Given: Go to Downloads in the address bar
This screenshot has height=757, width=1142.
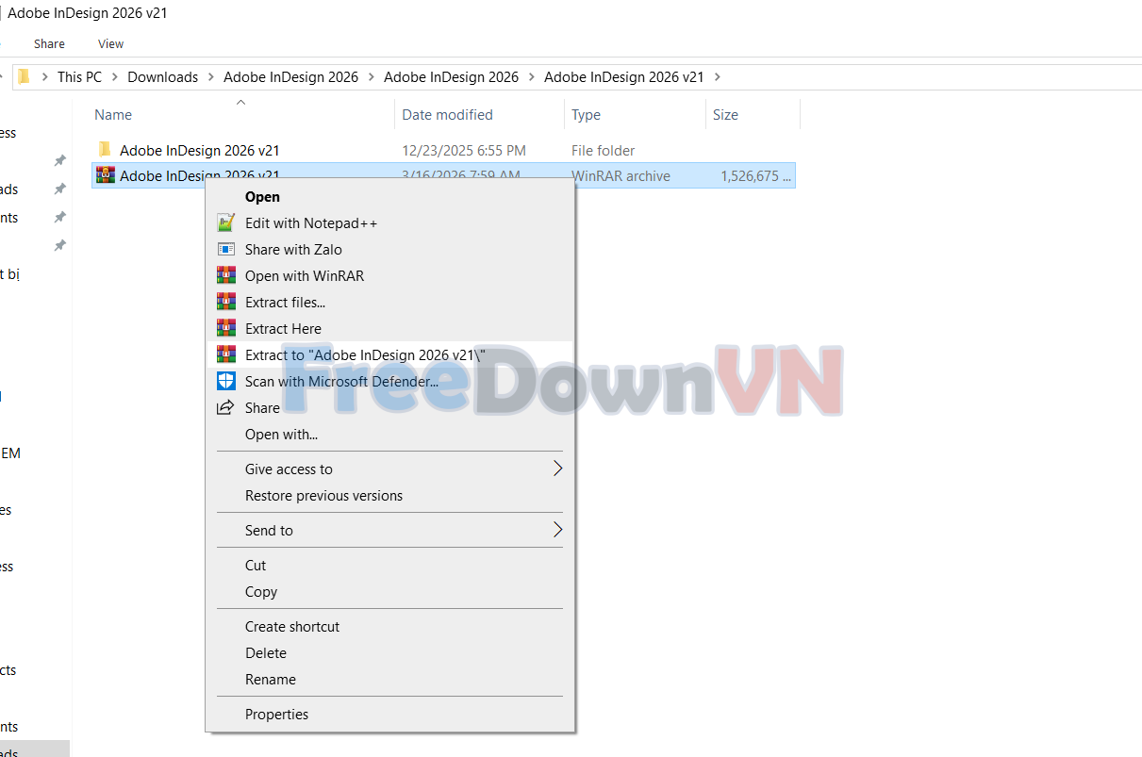Looking at the screenshot, I should pyautogui.click(x=162, y=76).
